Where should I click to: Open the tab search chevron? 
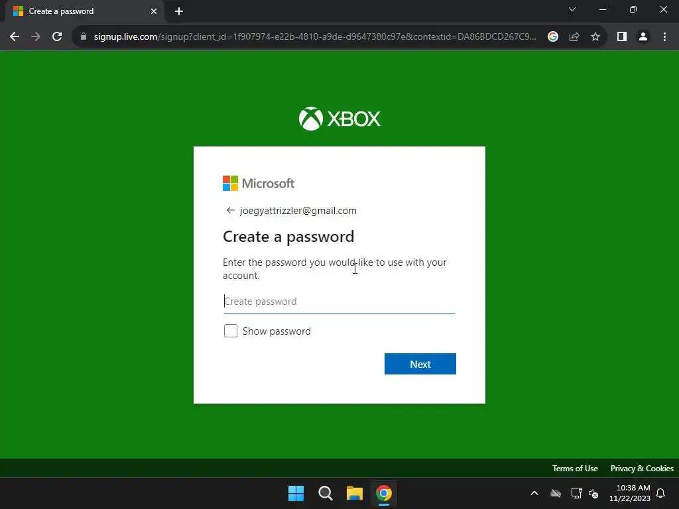pos(572,9)
